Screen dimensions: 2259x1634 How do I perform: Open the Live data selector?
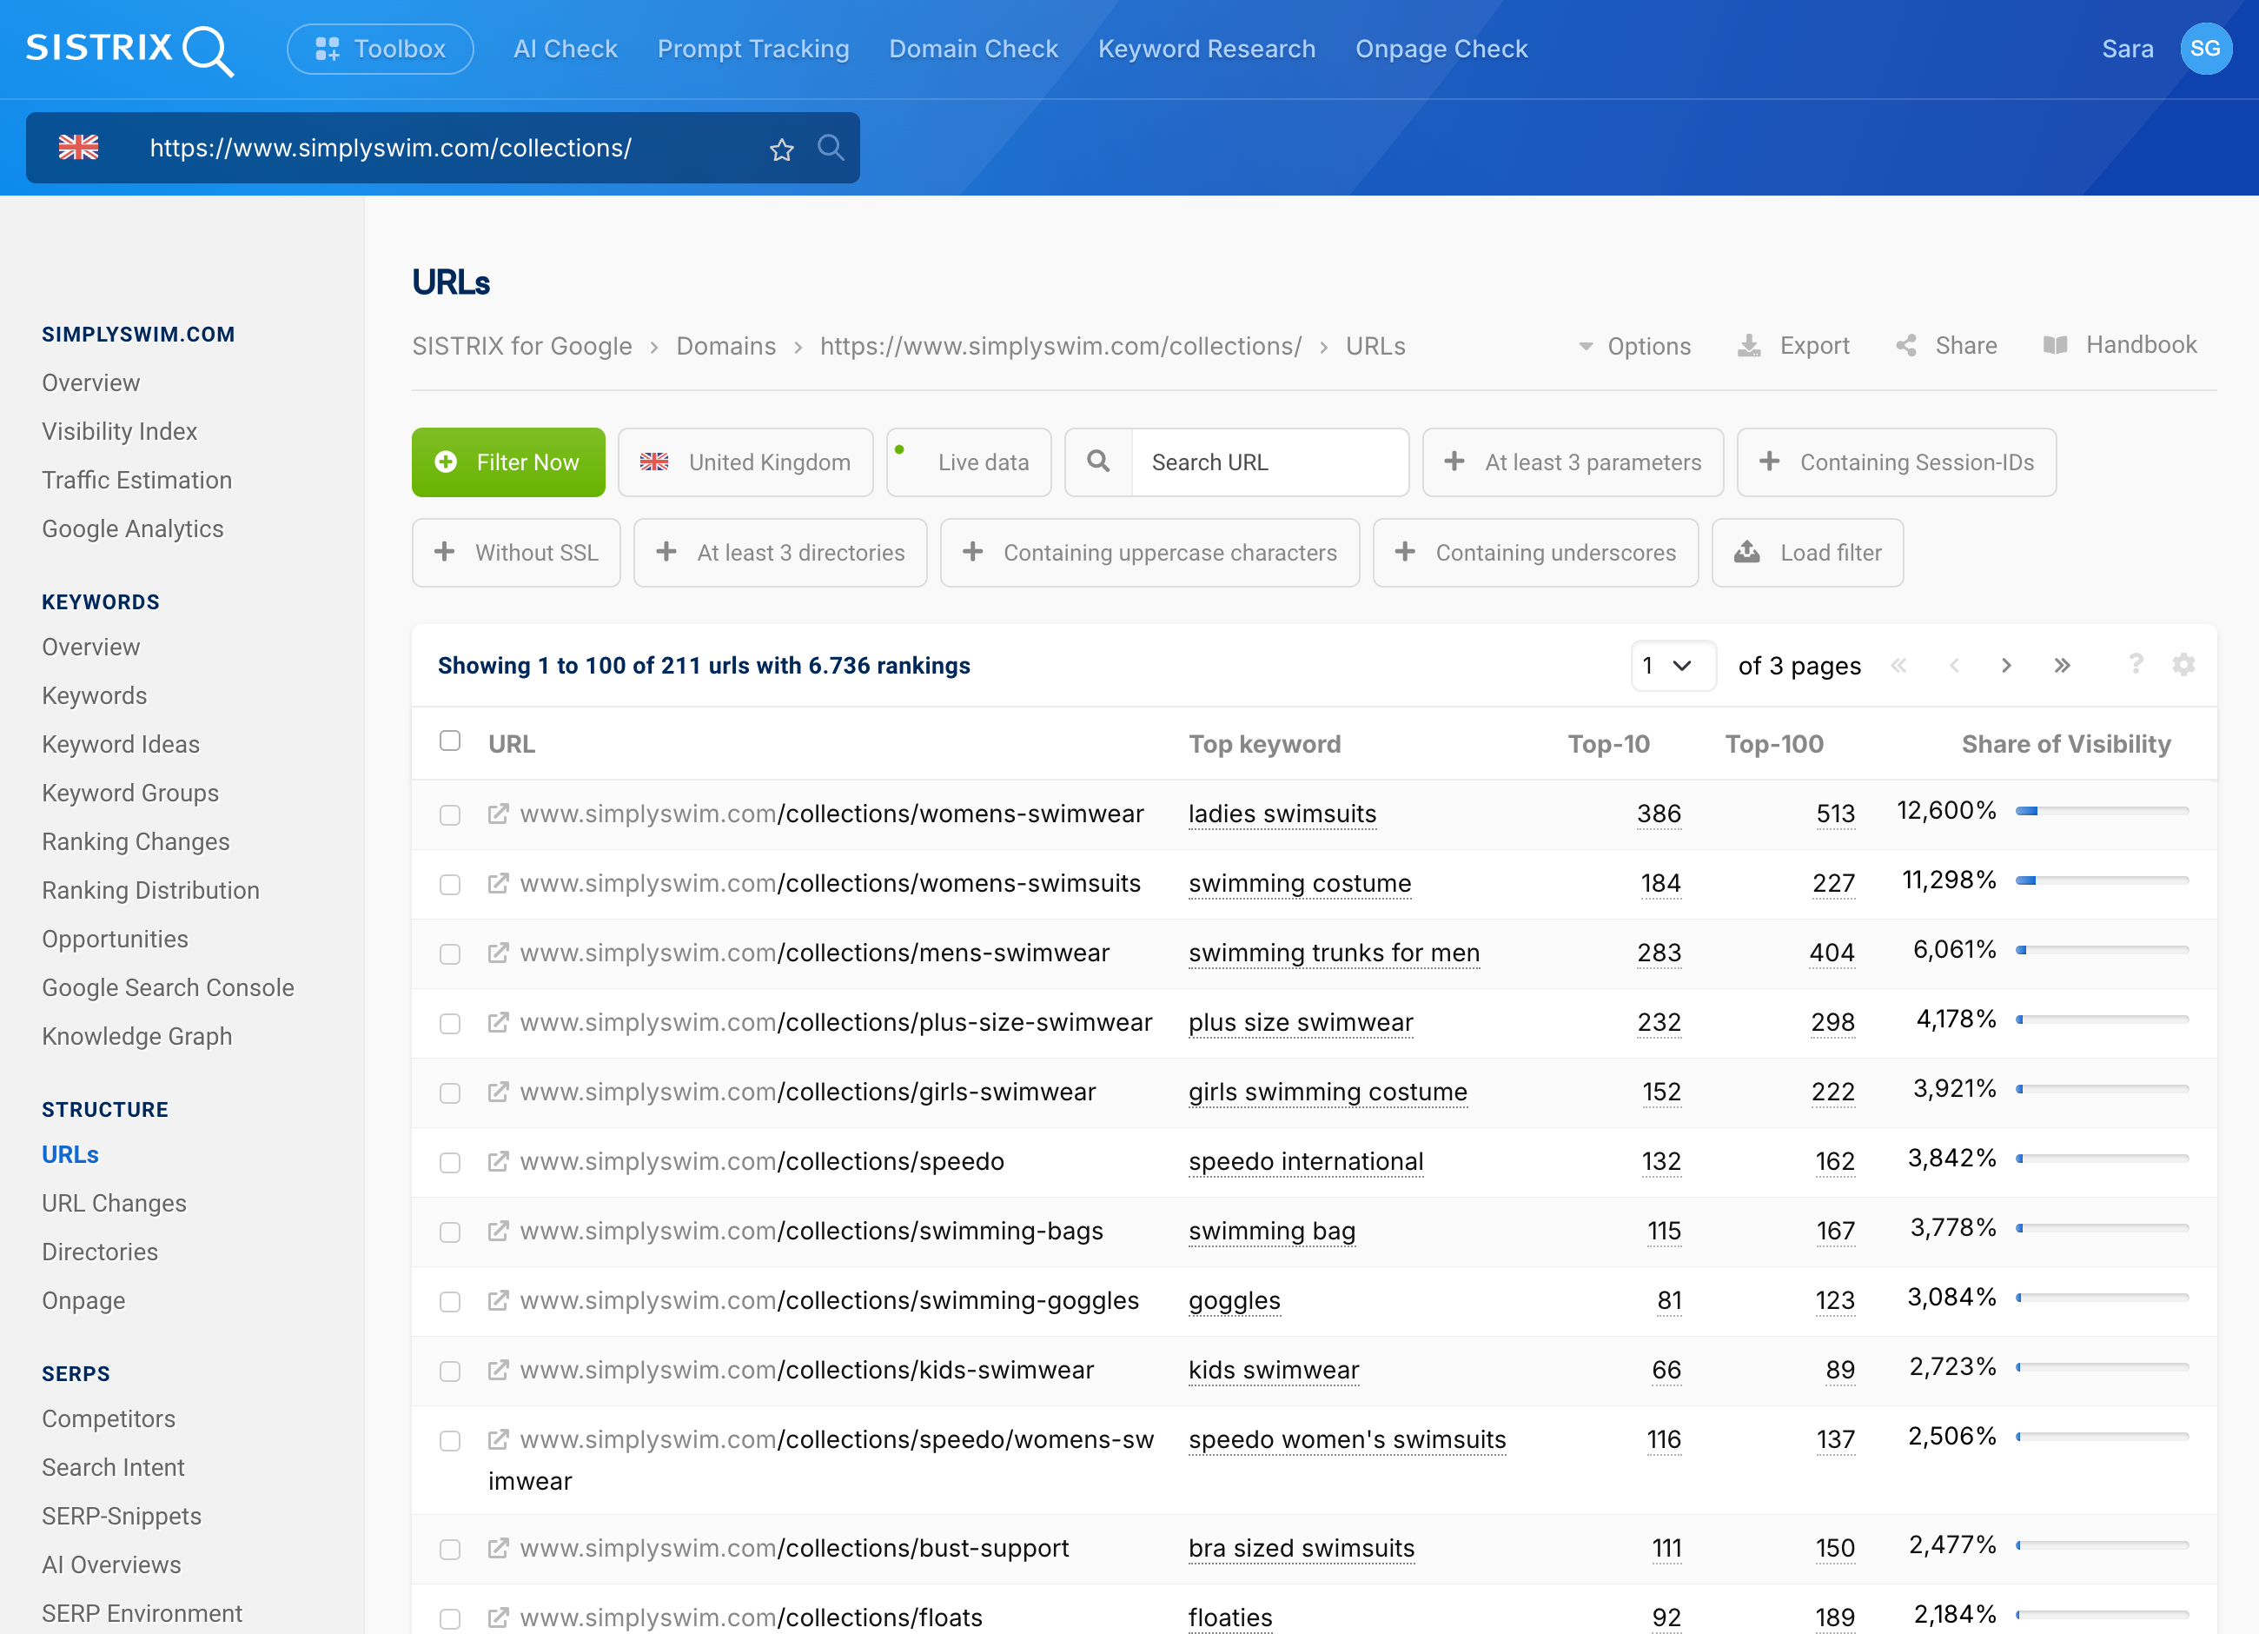pyautogui.click(x=968, y=462)
